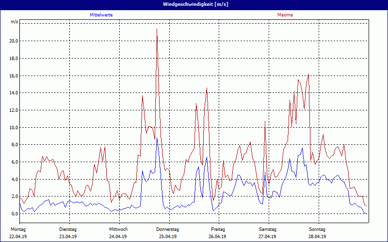Click the 25.04.19 date label
This screenshot has height=242, width=388.
coord(168,237)
